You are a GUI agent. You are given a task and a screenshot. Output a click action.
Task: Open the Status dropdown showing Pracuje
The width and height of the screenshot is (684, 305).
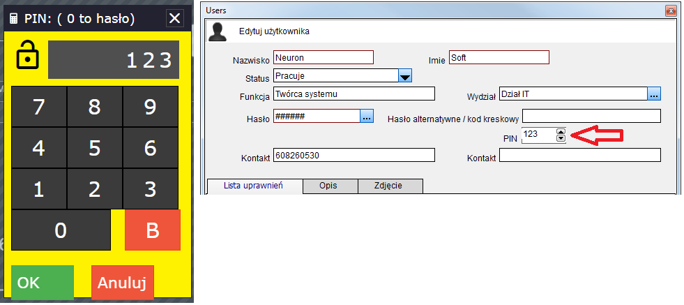click(x=342, y=76)
